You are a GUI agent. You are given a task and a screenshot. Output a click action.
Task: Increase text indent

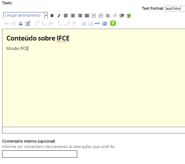[x=122, y=15]
